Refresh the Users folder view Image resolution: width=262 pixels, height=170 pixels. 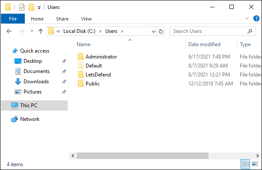(x=161, y=31)
